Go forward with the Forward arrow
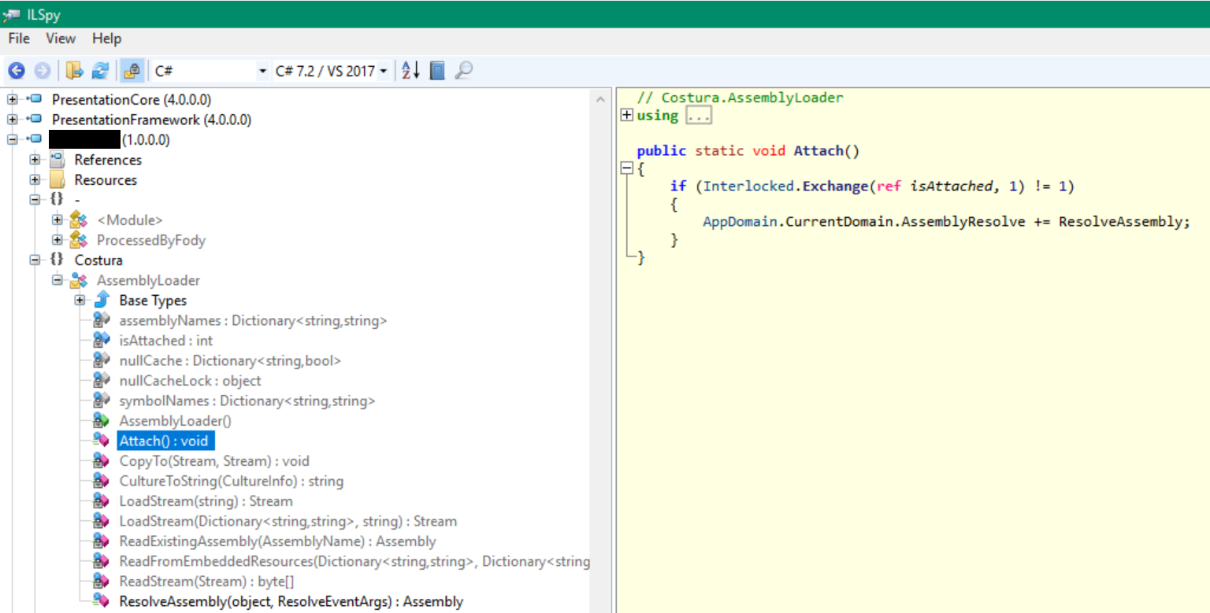Viewport: 1210px width, 613px height. 43,71
